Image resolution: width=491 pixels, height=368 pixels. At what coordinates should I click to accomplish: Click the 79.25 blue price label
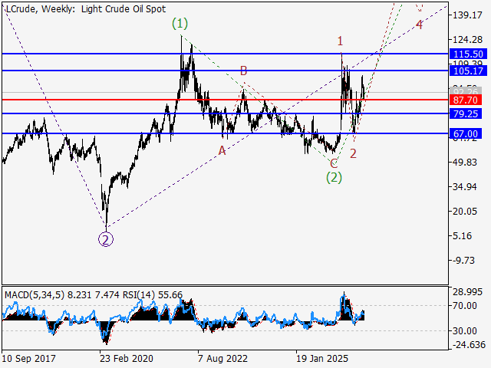466,113
